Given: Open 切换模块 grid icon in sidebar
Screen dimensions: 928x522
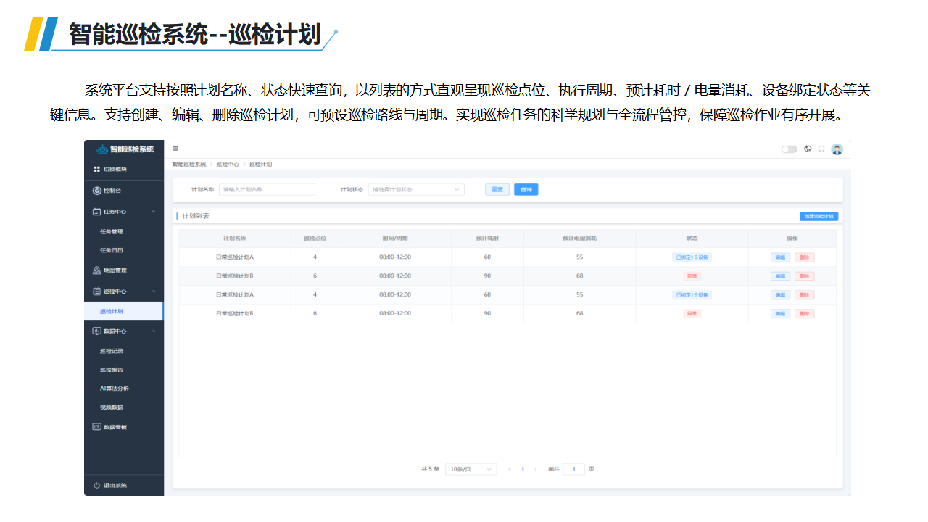Looking at the screenshot, I should pyautogui.click(x=97, y=169).
